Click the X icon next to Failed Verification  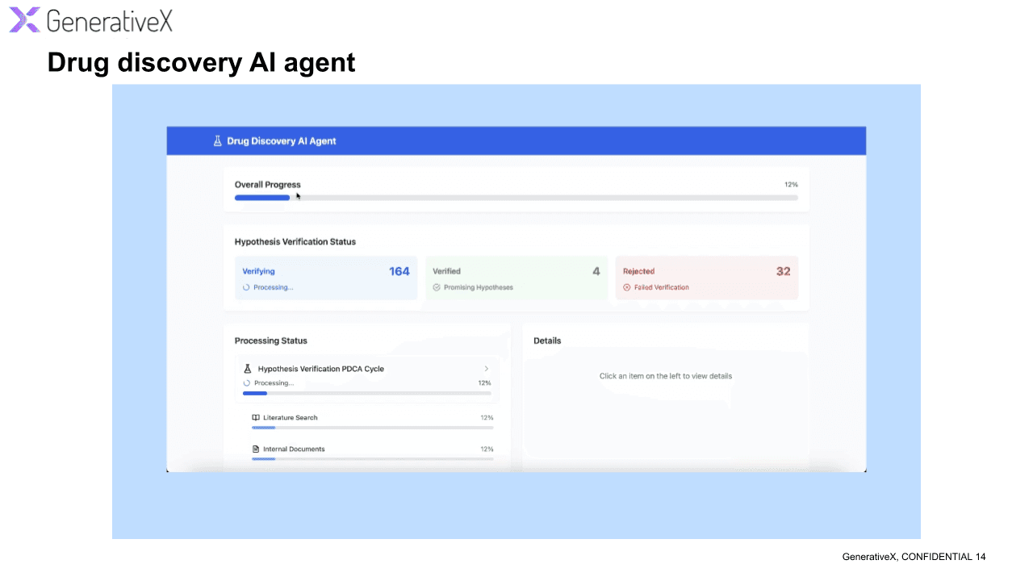point(627,287)
